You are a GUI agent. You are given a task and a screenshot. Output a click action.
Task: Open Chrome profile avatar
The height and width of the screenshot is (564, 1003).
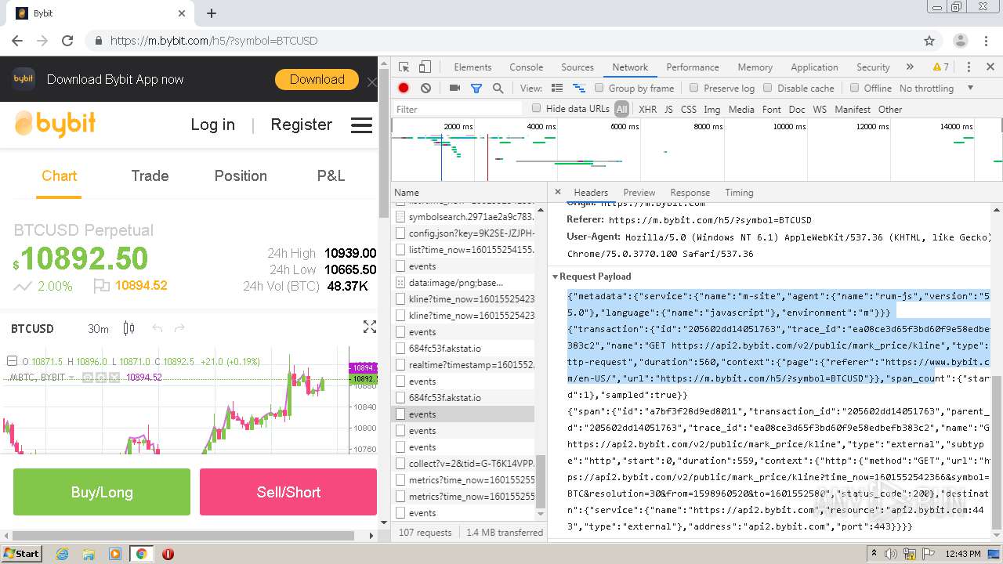point(960,41)
